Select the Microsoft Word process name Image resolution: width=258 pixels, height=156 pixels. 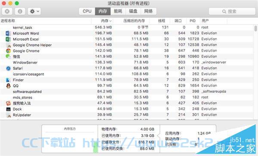(26, 33)
